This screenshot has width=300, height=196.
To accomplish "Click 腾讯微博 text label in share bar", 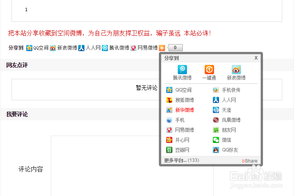I will tap(119, 48).
